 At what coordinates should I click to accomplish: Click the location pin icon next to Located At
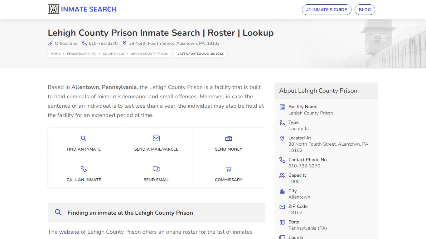pyautogui.click(x=282, y=138)
